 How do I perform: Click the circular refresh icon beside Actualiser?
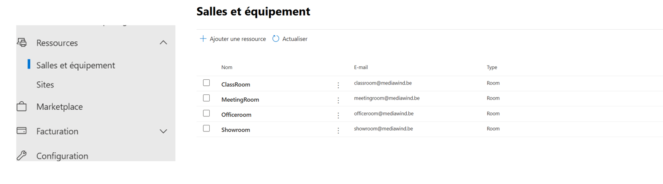coord(276,39)
